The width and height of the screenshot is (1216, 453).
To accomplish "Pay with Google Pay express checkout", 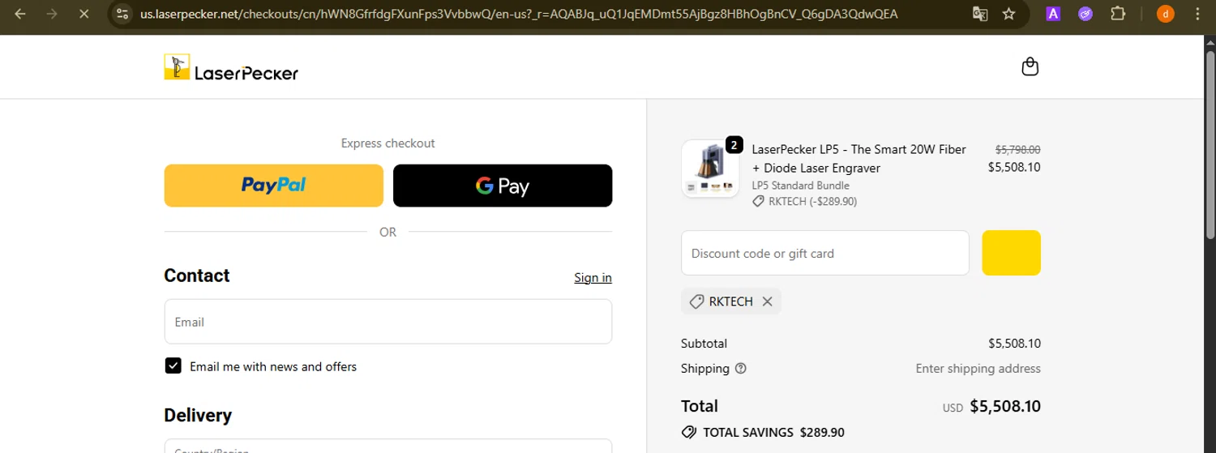I will click(503, 186).
